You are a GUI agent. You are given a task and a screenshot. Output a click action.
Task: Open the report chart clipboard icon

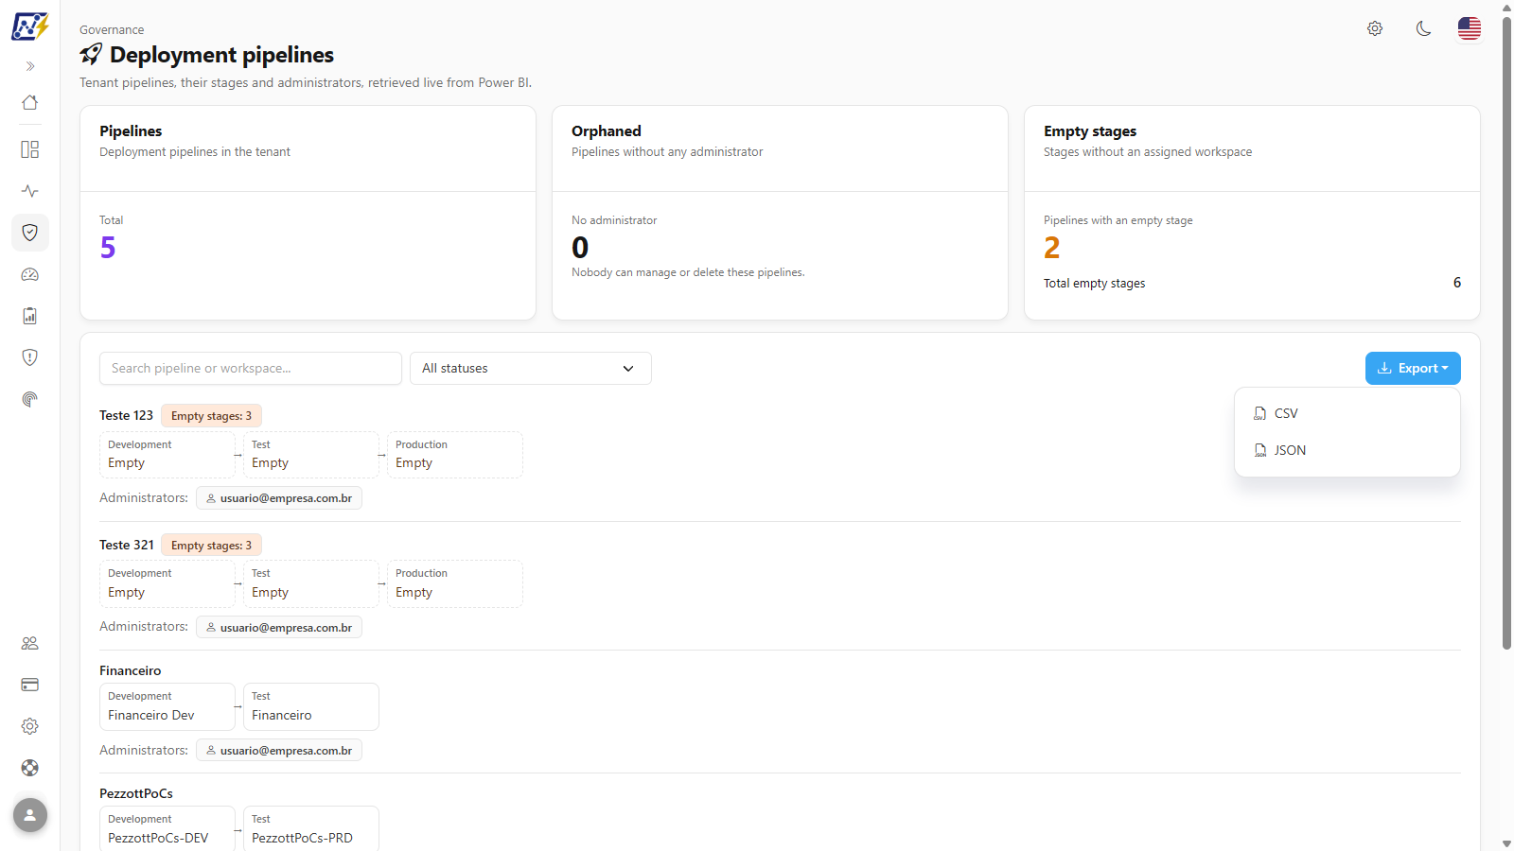(30, 316)
